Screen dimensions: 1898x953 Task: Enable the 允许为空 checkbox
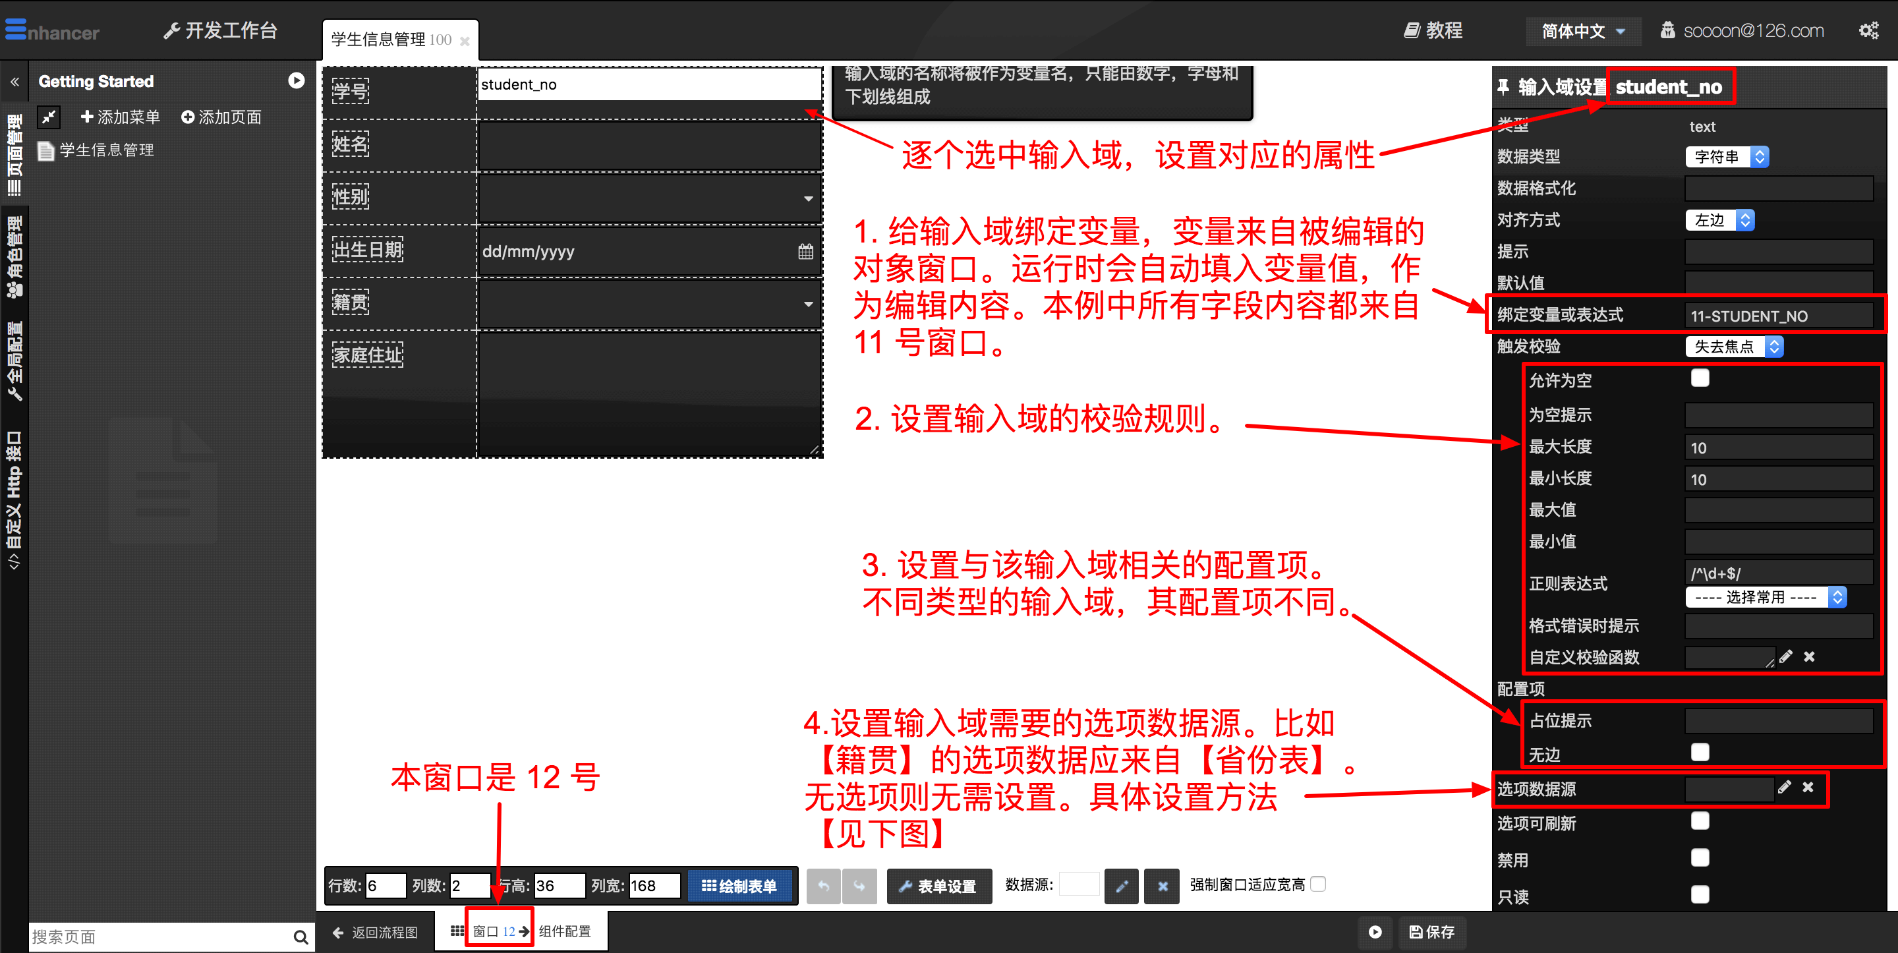(x=1700, y=378)
